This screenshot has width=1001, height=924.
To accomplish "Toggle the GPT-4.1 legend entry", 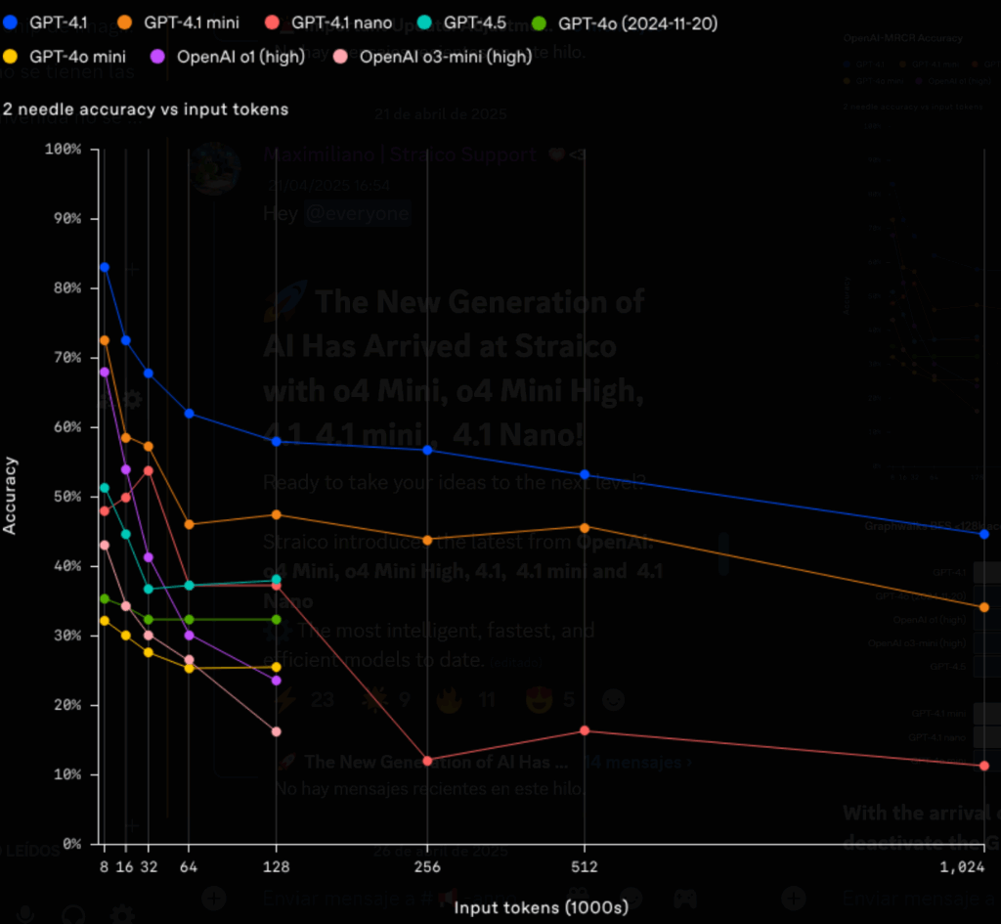I will tap(45, 23).
